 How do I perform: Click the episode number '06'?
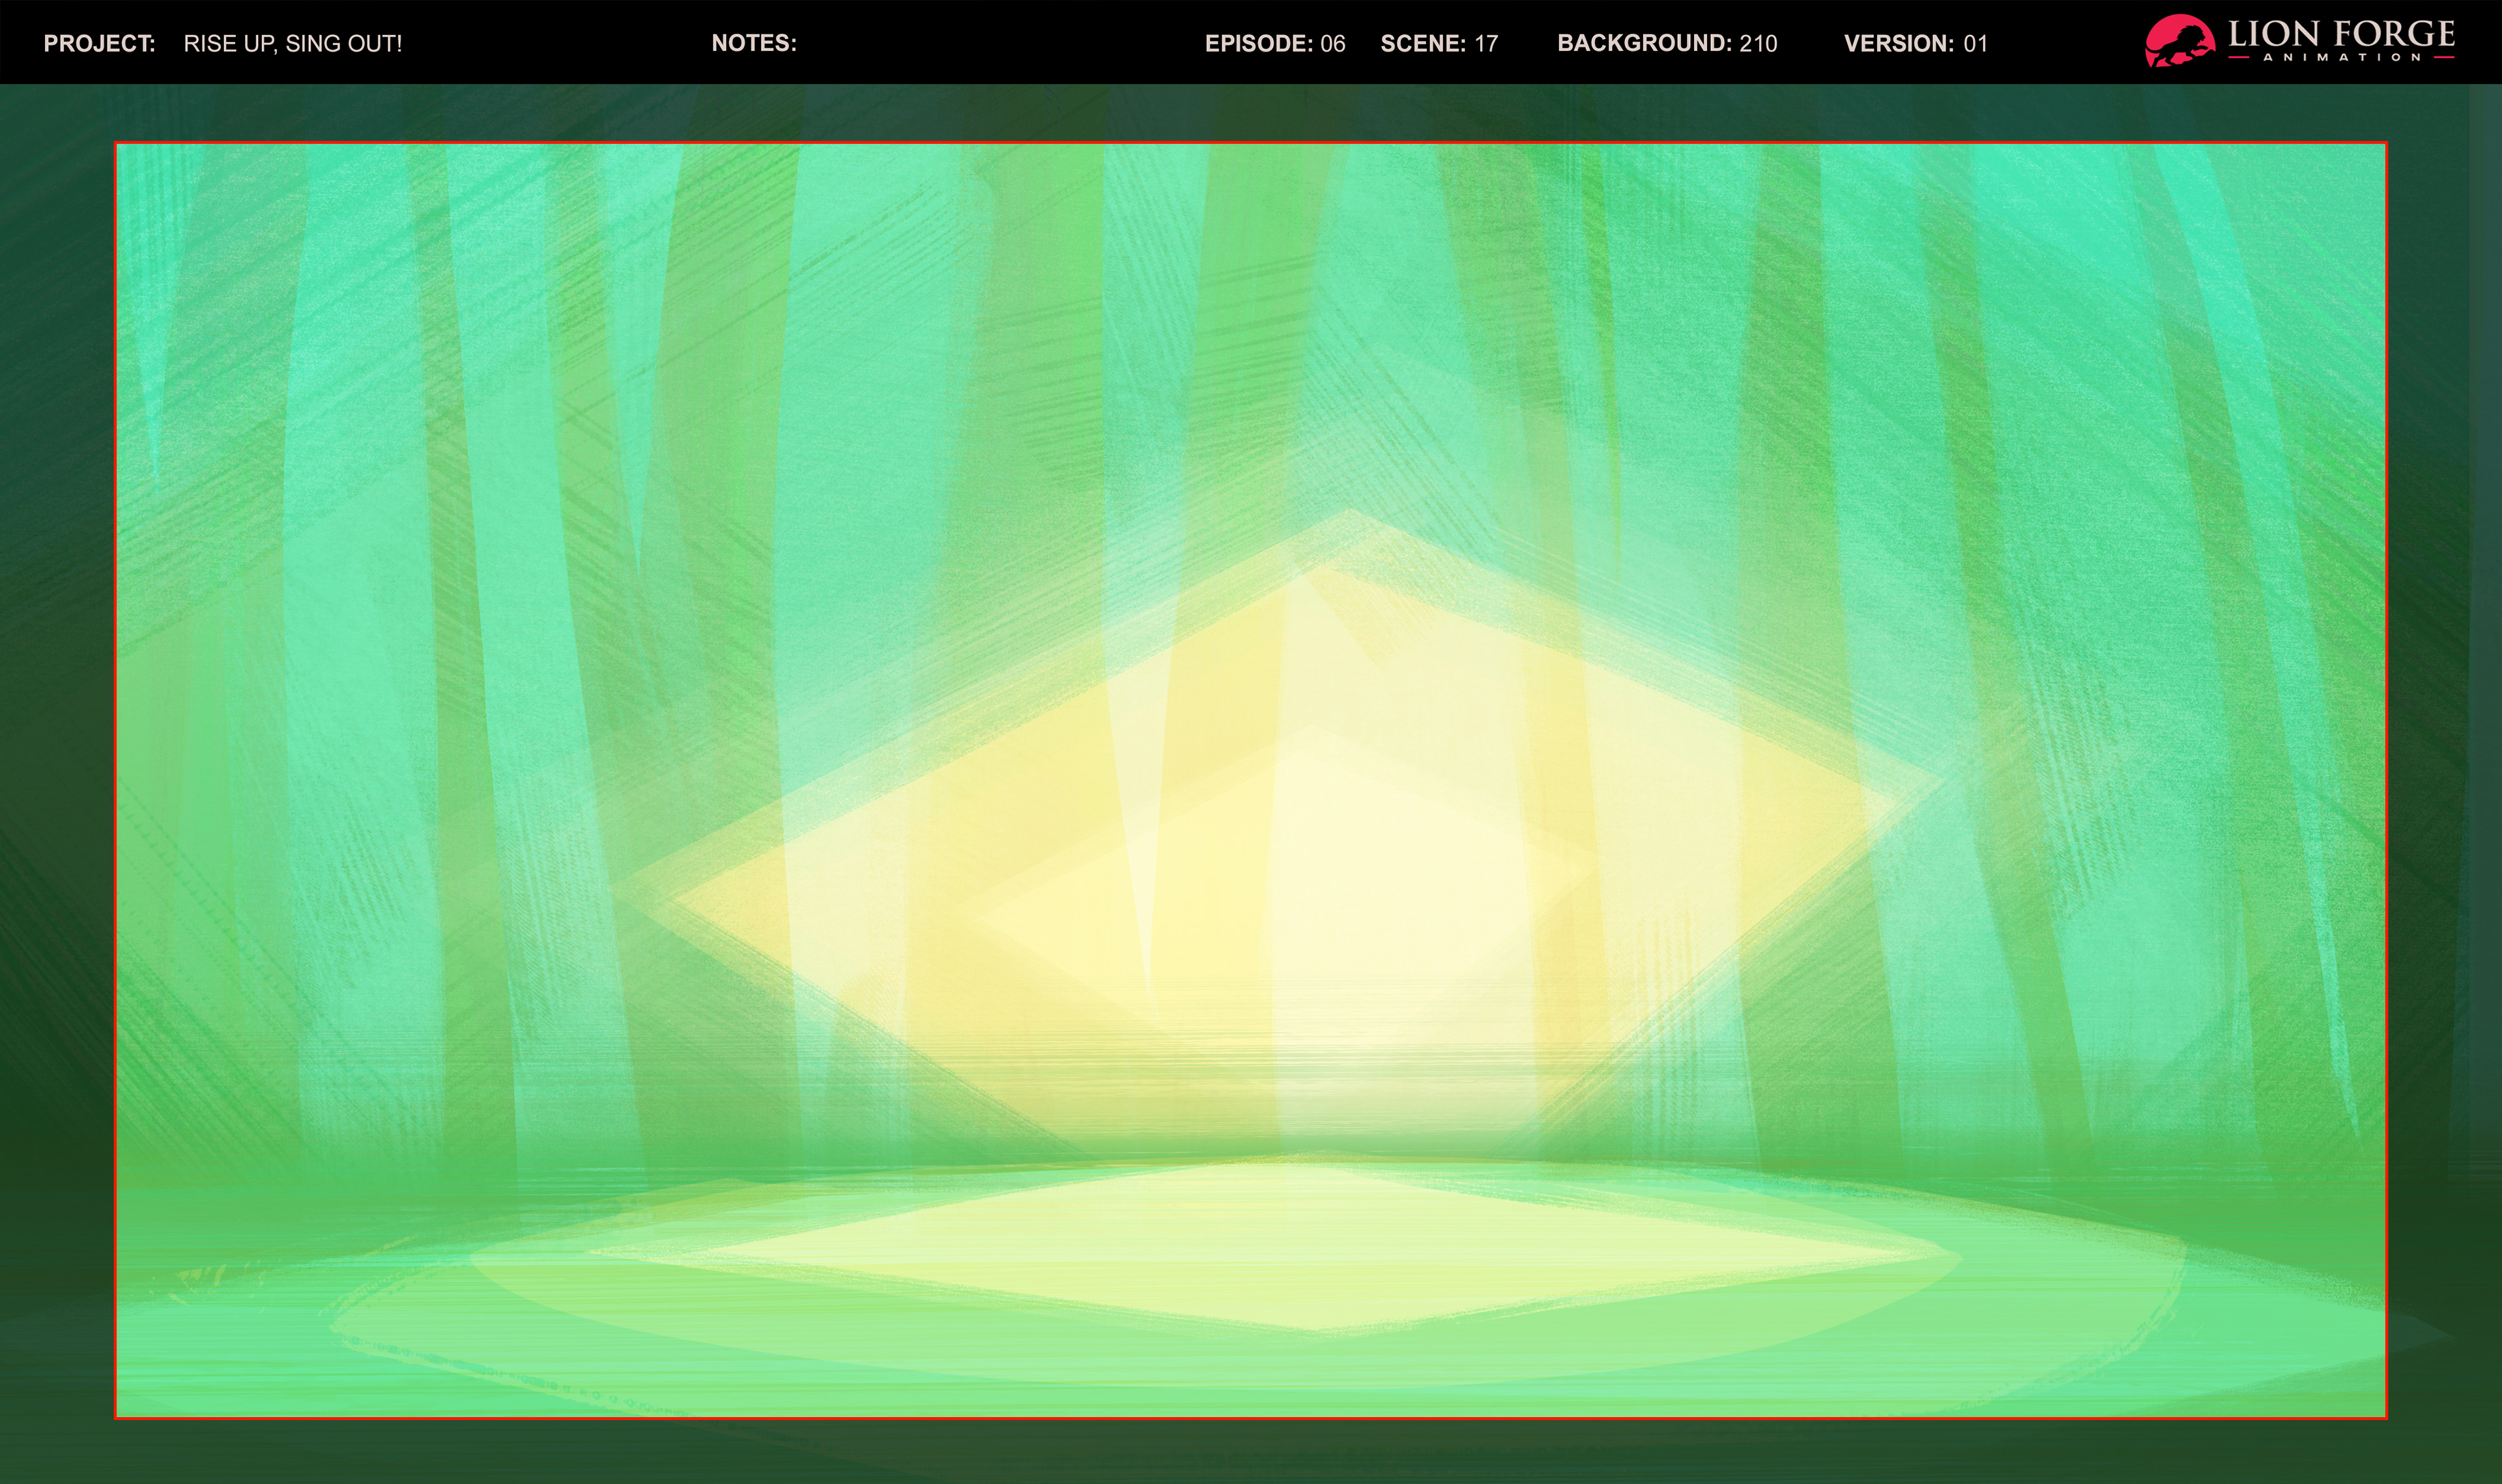pos(1333,44)
